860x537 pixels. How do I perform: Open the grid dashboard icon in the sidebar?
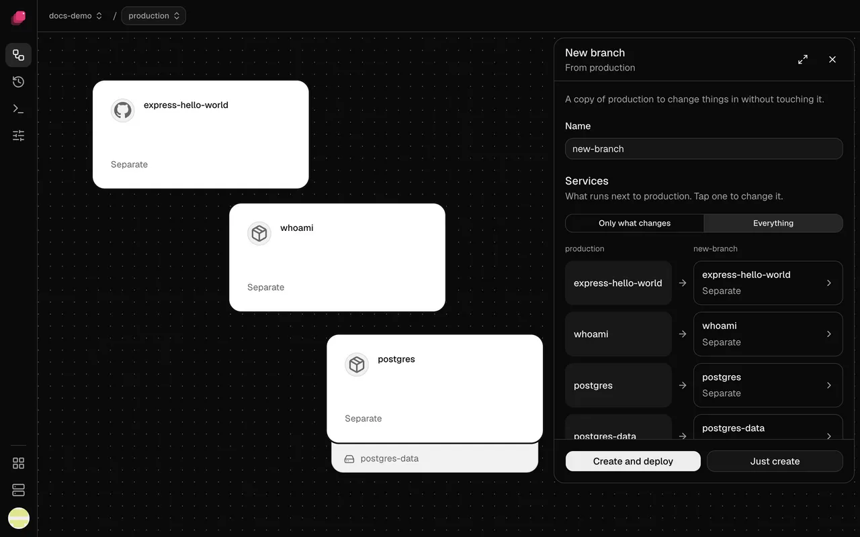[19, 463]
